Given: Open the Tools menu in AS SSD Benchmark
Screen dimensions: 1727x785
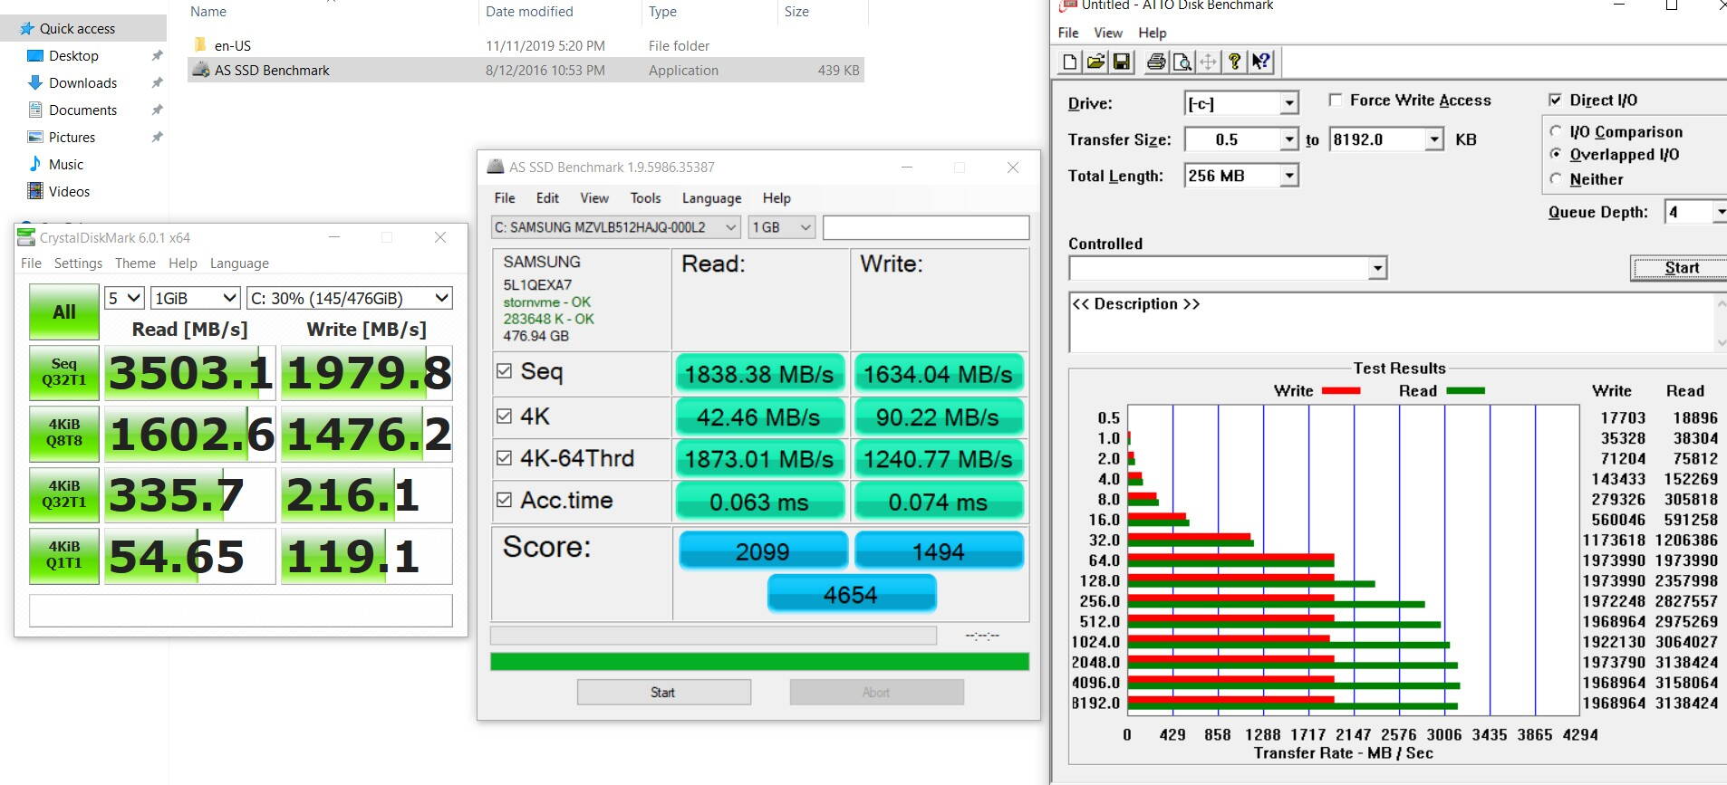Looking at the screenshot, I should [645, 198].
